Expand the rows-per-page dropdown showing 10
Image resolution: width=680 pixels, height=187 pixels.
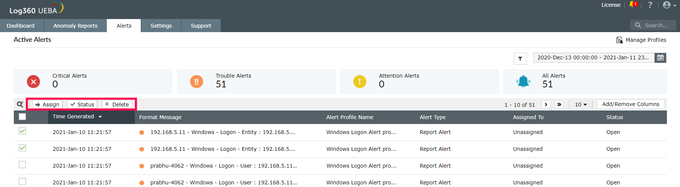[581, 105]
